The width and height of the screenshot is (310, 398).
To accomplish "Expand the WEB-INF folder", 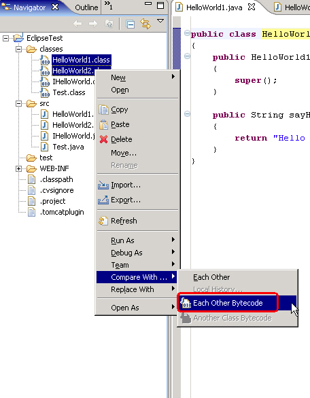I will click(x=18, y=168).
